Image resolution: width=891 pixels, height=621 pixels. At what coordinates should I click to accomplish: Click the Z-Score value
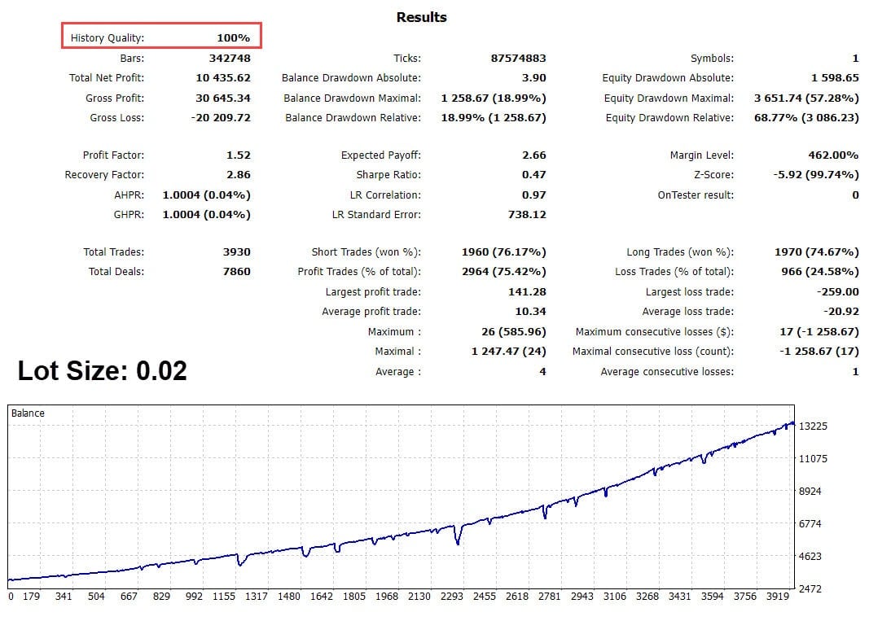817,173
